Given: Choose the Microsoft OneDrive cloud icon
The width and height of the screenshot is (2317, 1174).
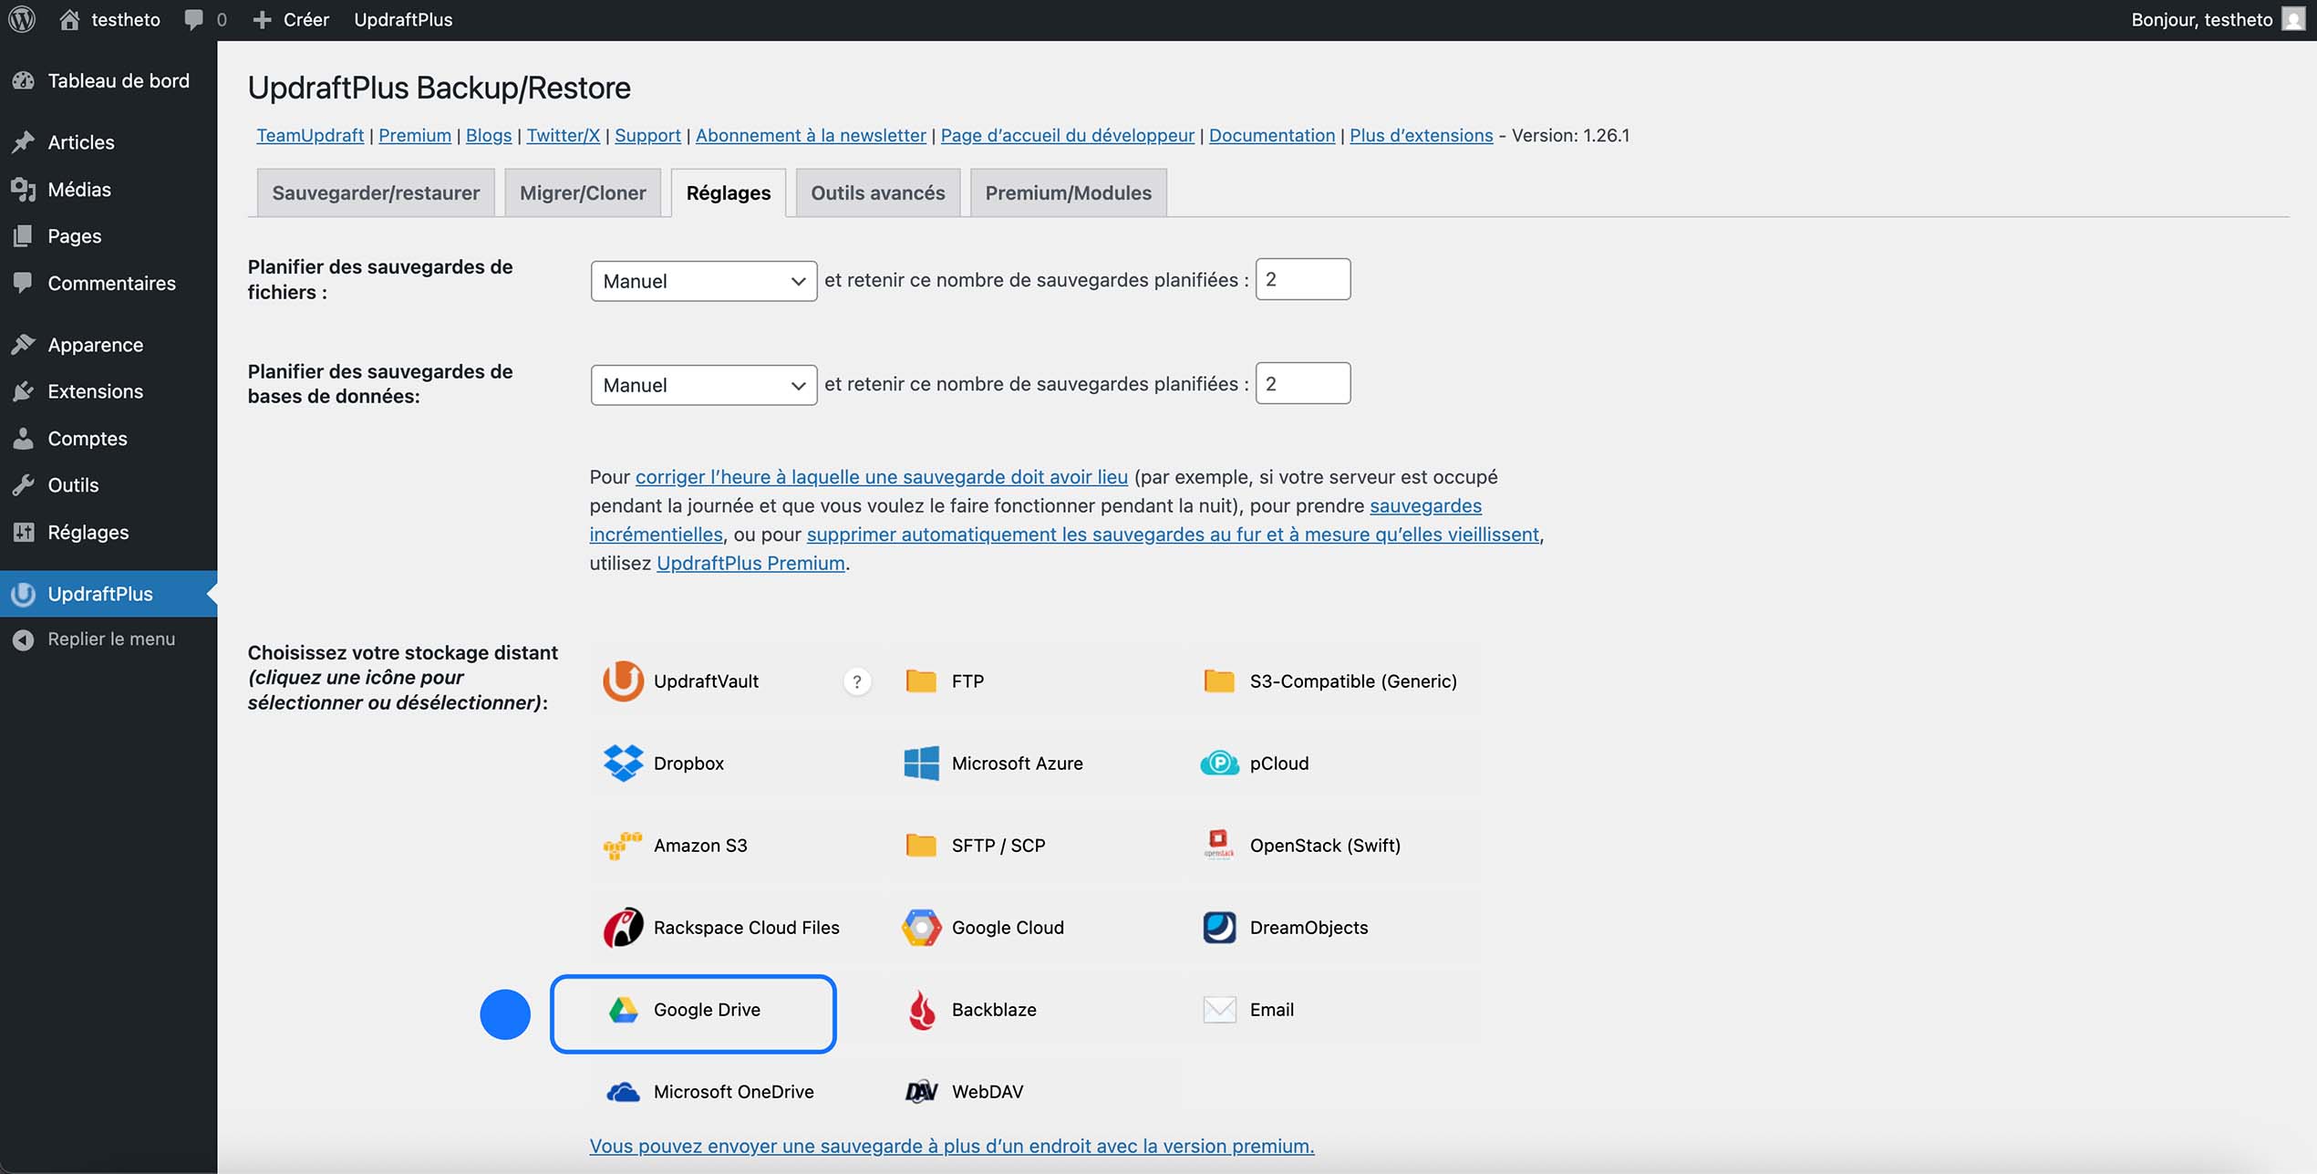Looking at the screenshot, I should tap(624, 1091).
